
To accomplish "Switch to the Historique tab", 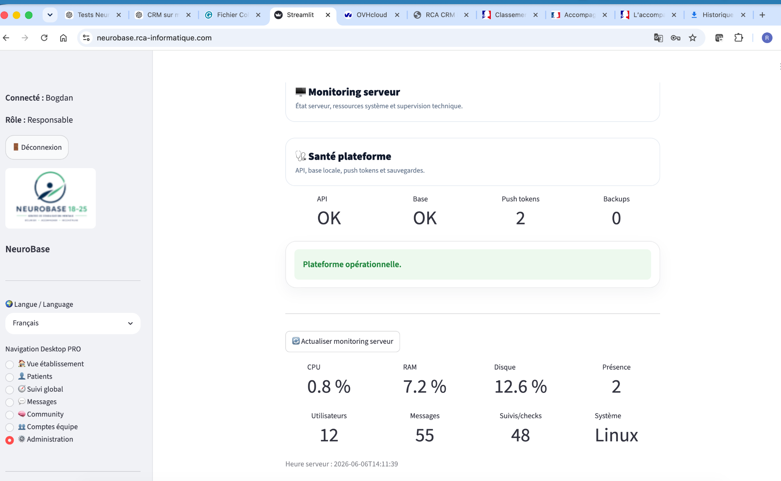I will click(717, 15).
